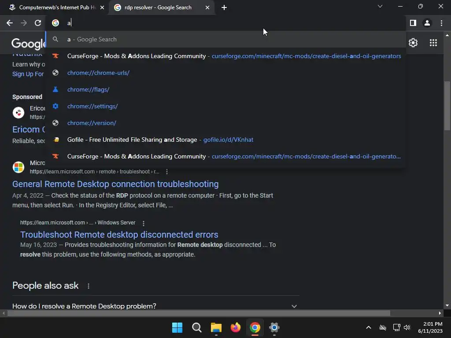Select chrome://version/ suggestion
This screenshot has height=338, width=451.
pyautogui.click(x=226, y=123)
